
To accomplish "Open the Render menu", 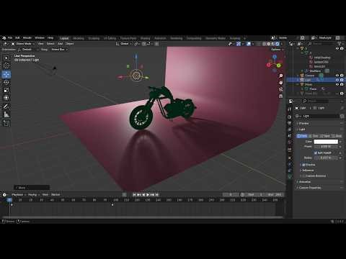I will click(x=27, y=38).
